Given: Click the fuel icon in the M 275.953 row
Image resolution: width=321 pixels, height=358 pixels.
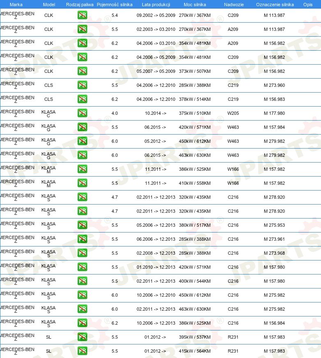Looking at the screenshot, I should pyautogui.click(x=82, y=225).
